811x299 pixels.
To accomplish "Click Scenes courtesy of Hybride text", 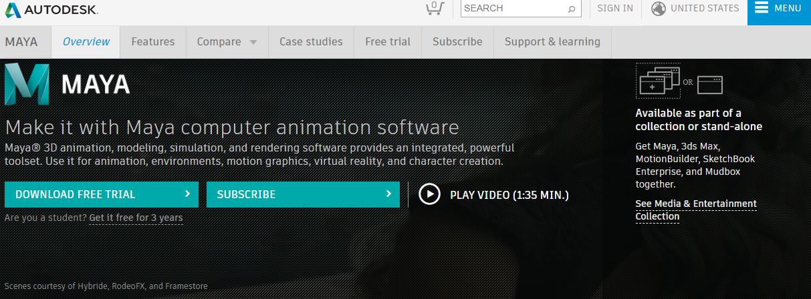I will 106,286.
